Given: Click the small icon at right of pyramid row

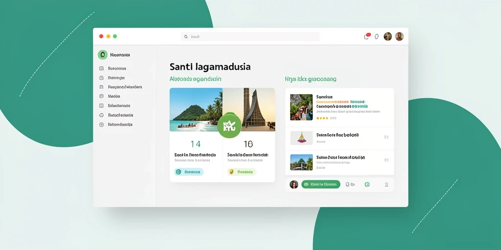Looking at the screenshot, I should (x=387, y=137).
